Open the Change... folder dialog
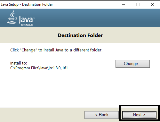This screenshot has width=160, height=122. pyautogui.click(x=132, y=64)
